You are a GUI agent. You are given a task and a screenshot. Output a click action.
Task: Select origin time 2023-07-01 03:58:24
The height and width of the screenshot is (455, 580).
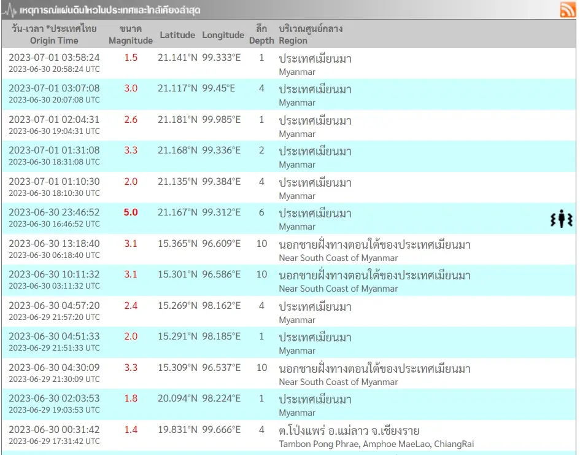click(x=54, y=57)
